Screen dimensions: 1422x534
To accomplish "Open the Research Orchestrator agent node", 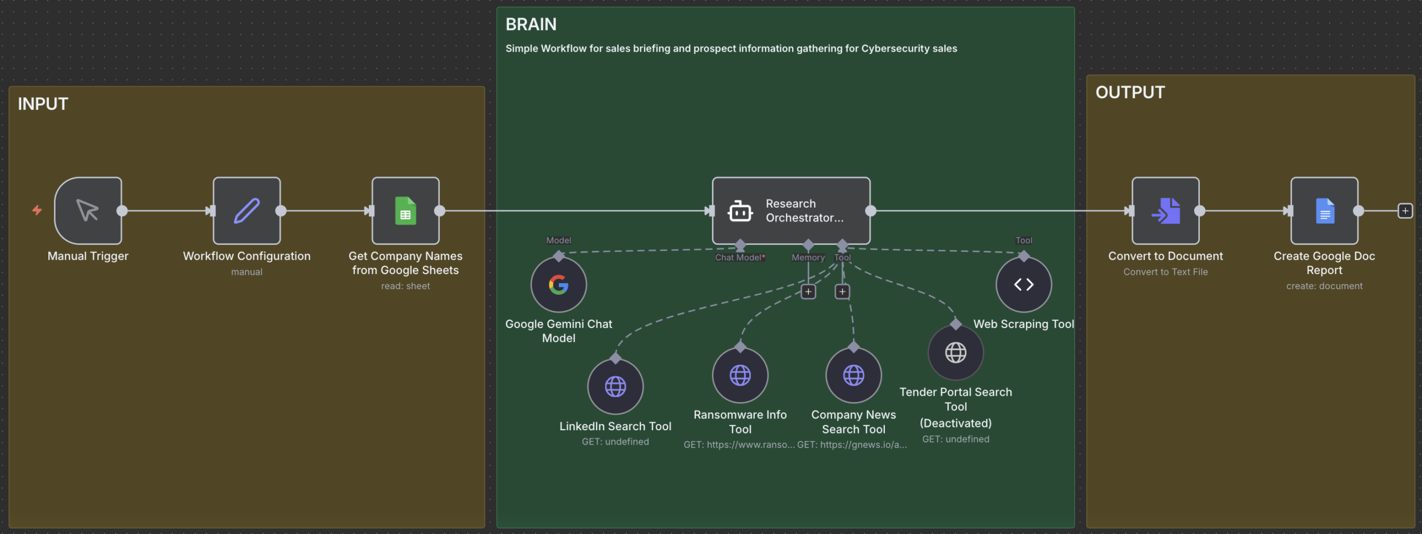I will pos(790,211).
